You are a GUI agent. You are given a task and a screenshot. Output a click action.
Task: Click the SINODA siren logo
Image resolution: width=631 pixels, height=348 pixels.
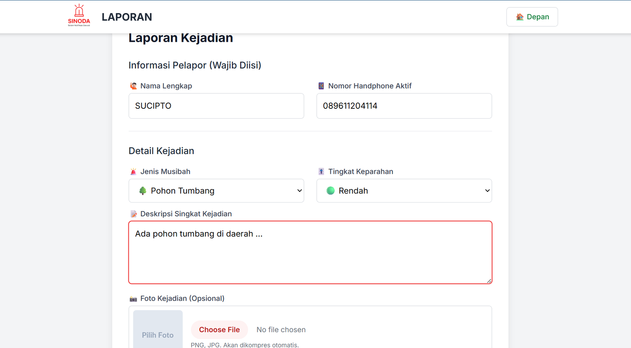pyautogui.click(x=79, y=15)
